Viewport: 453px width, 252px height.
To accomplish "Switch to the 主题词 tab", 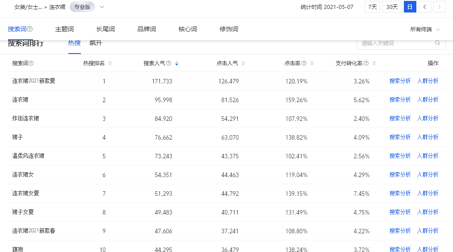I will point(64,29).
